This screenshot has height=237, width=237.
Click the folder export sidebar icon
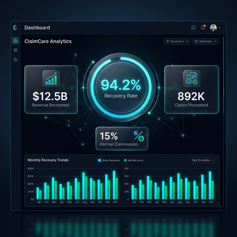pos(15,60)
